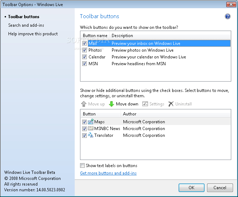
Task: Click the blue help question mark icon
Action: coord(228,16)
